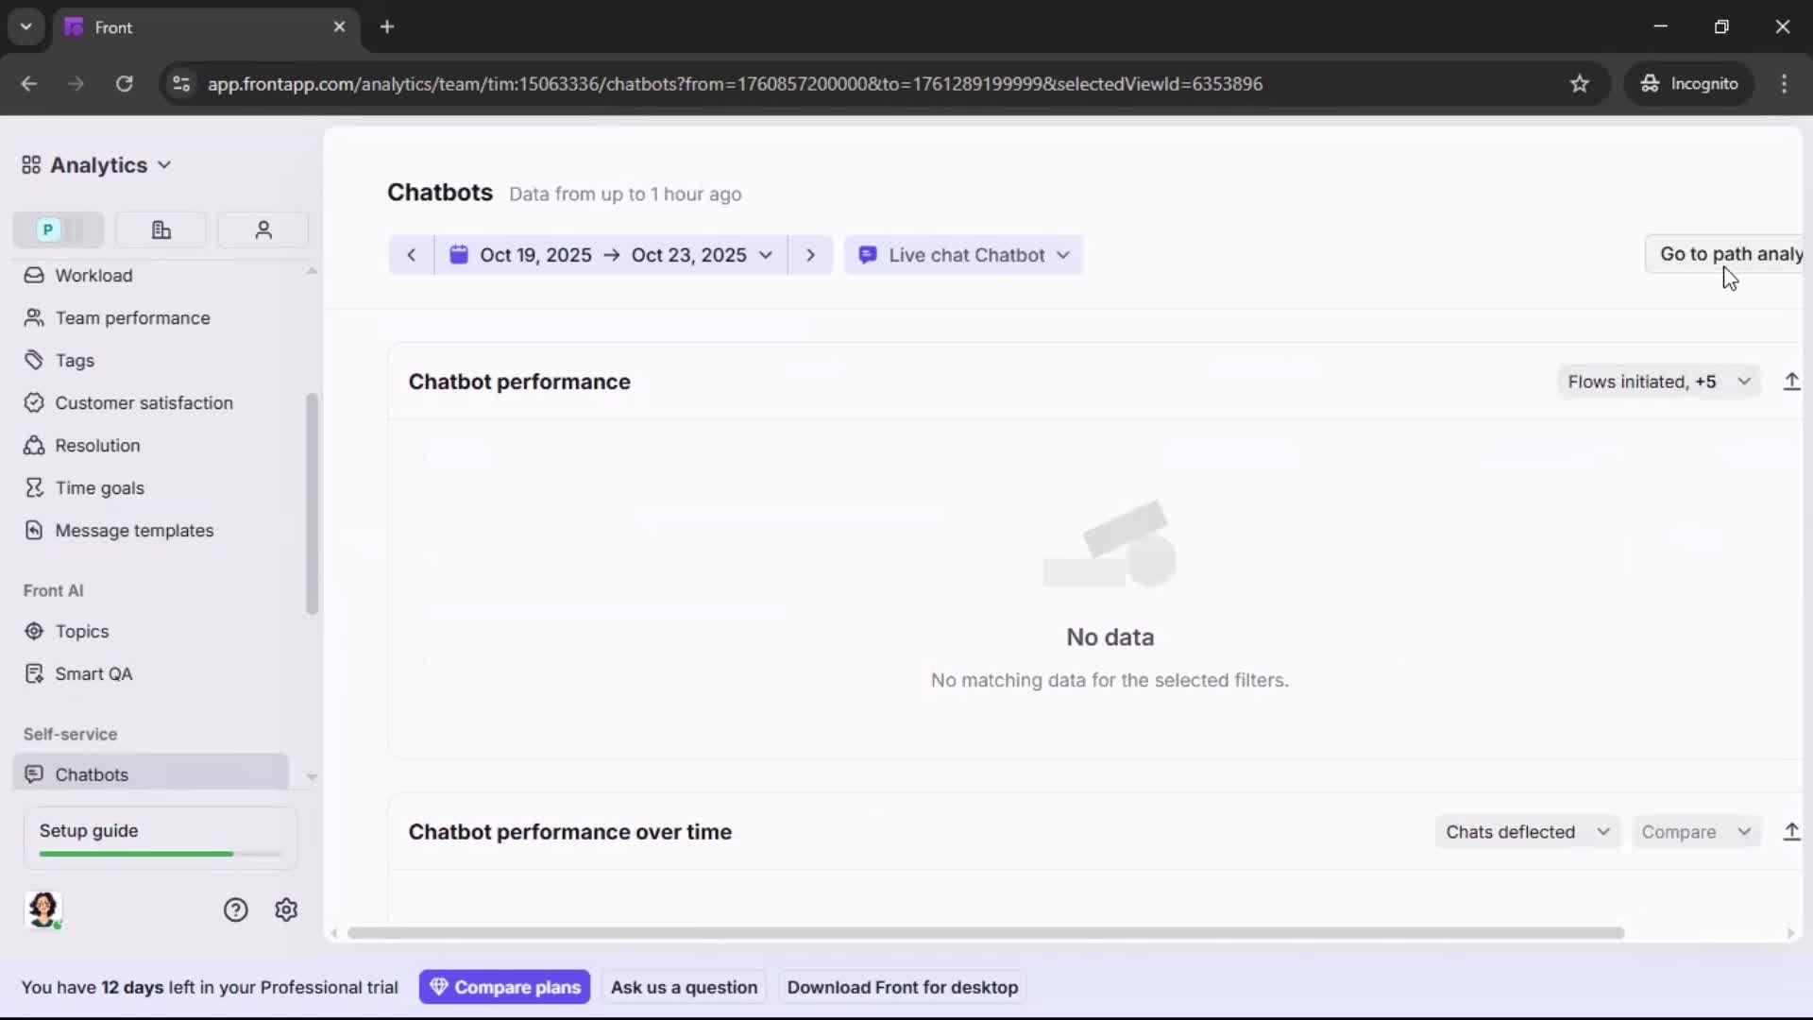Screen dimensions: 1813x1020
Task: Open the Live chat Chatbot selector
Action: (x=964, y=255)
